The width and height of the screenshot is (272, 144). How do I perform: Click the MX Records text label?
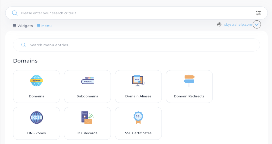(87, 133)
